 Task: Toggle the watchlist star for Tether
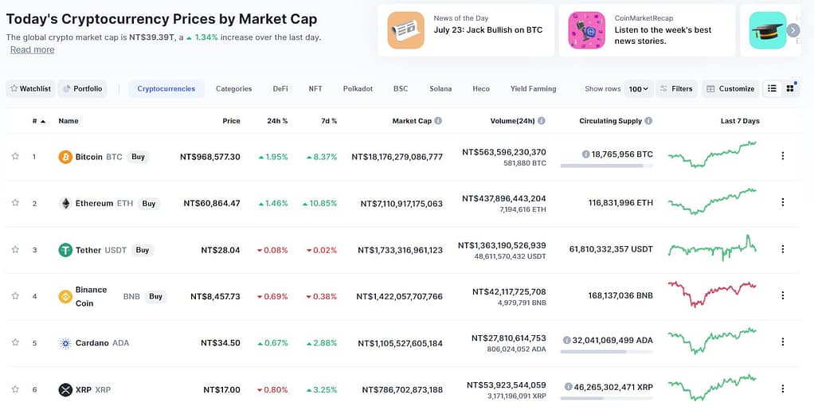tap(15, 249)
